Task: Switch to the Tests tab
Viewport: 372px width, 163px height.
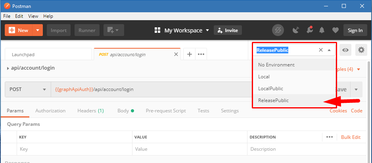Action: [x=203, y=111]
